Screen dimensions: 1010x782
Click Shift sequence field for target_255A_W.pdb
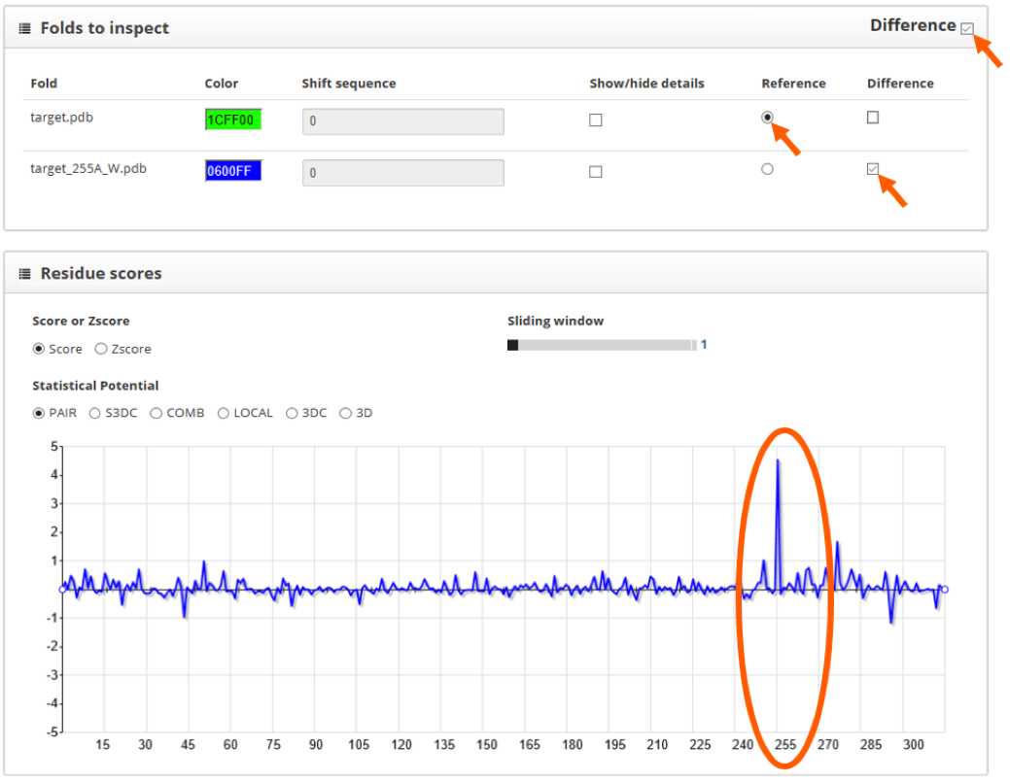pos(403,173)
